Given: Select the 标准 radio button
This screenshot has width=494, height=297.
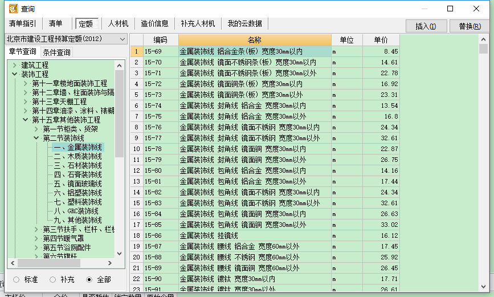Looking at the screenshot, I should [17, 280].
